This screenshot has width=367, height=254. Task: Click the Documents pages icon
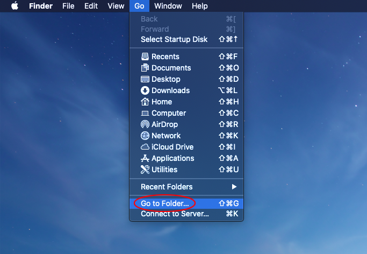point(145,68)
